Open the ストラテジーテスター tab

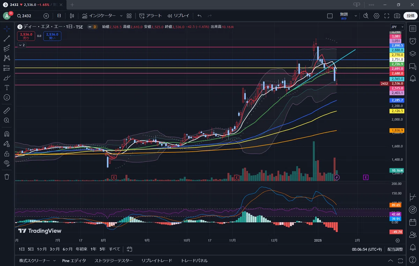(113, 260)
